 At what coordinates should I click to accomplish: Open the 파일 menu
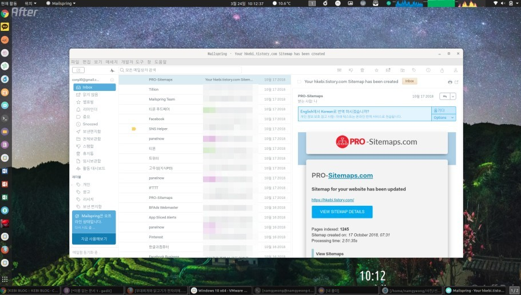coord(75,62)
